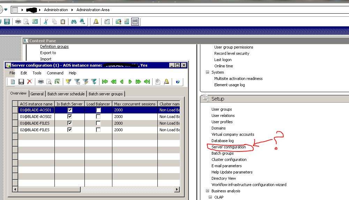This screenshot has width=349, height=200.
Task: Click the binoculars Find icon in main toolbar
Action: [x=74, y=22]
